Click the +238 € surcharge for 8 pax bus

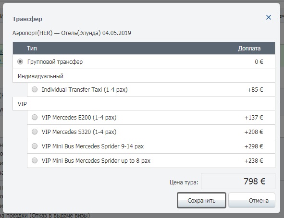254,161
